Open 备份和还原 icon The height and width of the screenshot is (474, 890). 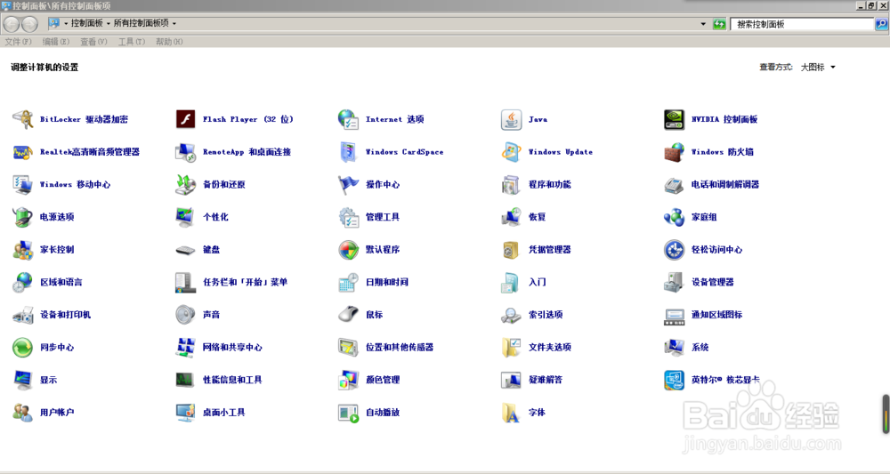click(185, 185)
